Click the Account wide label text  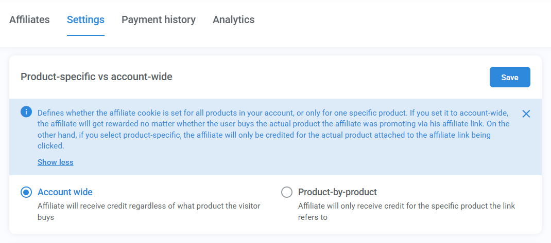(65, 192)
